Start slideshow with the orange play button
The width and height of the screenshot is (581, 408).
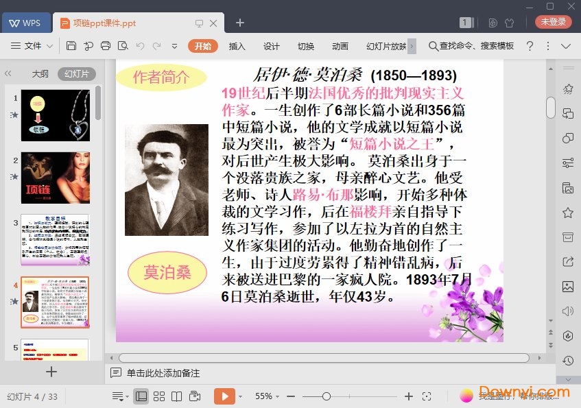(224, 396)
